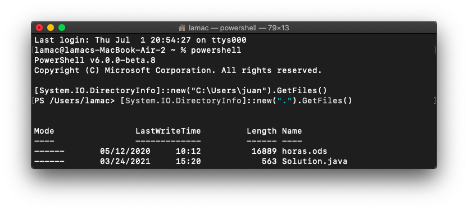Click "GetFiles()" in the PS prompt command

pyautogui.click(x=327, y=101)
